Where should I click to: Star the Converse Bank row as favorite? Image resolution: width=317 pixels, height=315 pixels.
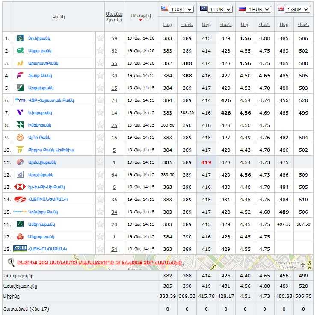pos(100,212)
